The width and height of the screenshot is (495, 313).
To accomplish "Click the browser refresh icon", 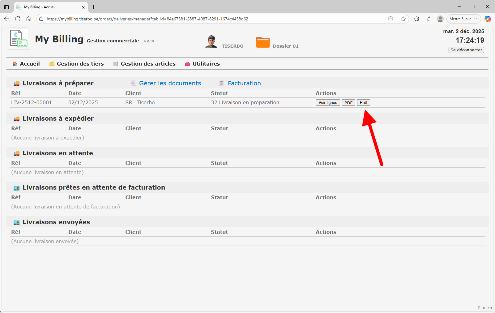I will pyautogui.click(x=18, y=19).
